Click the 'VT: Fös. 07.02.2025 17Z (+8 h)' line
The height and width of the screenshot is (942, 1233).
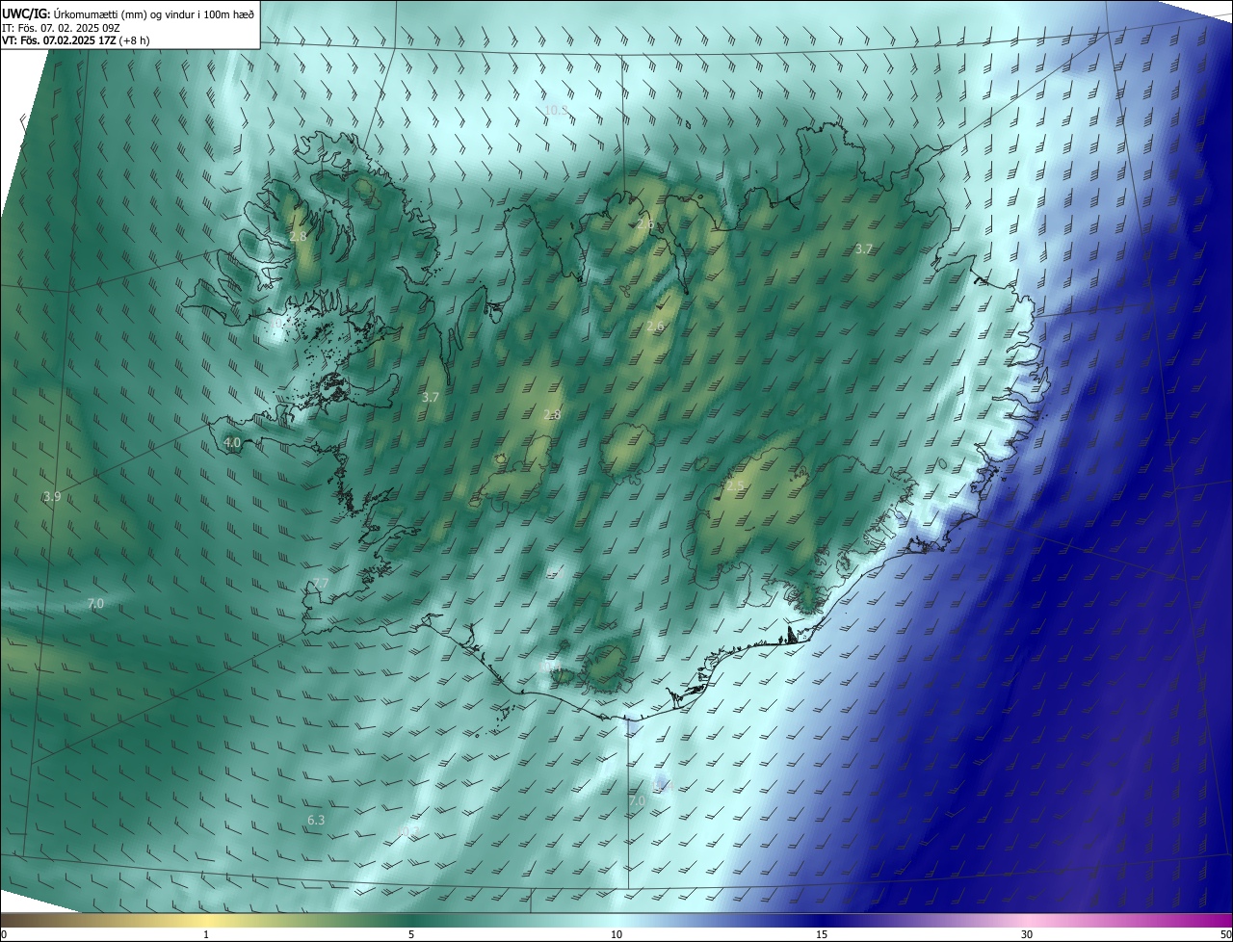tap(77, 39)
